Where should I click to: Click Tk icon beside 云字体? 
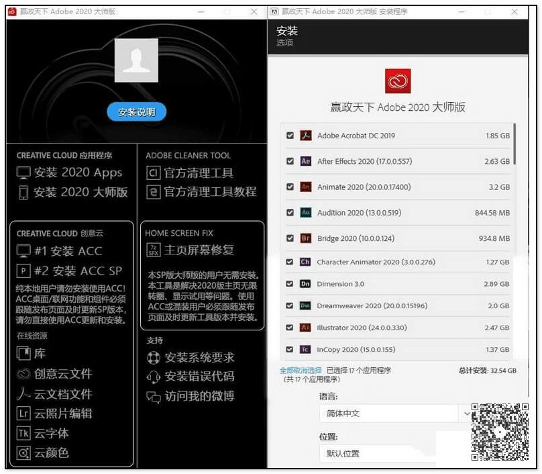(x=23, y=433)
